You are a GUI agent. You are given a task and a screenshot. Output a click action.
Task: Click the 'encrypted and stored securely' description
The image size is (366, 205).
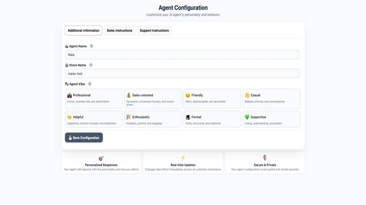(x=265, y=169)
